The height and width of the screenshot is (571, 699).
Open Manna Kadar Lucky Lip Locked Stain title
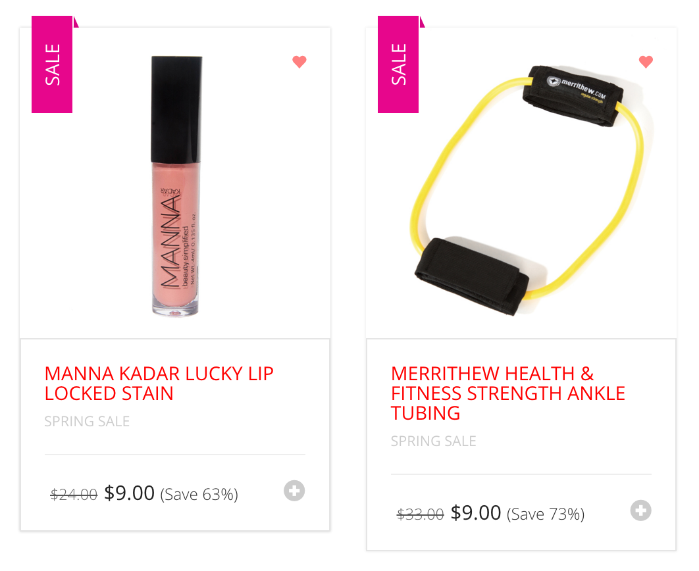(x=159, y=384)
